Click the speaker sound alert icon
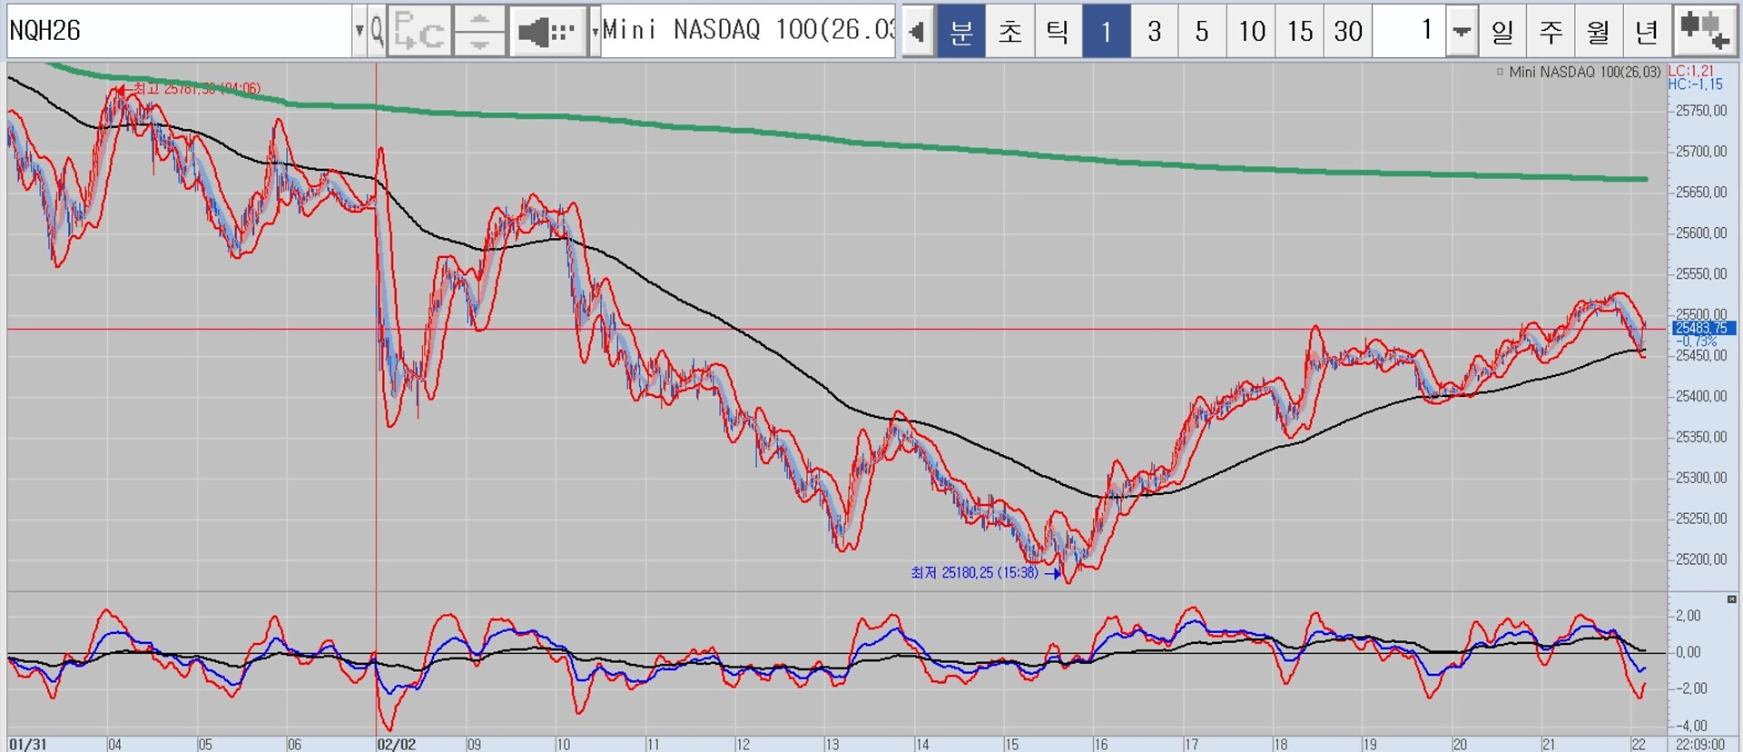The image size is (1743, 752). click(x=546, y=32)
